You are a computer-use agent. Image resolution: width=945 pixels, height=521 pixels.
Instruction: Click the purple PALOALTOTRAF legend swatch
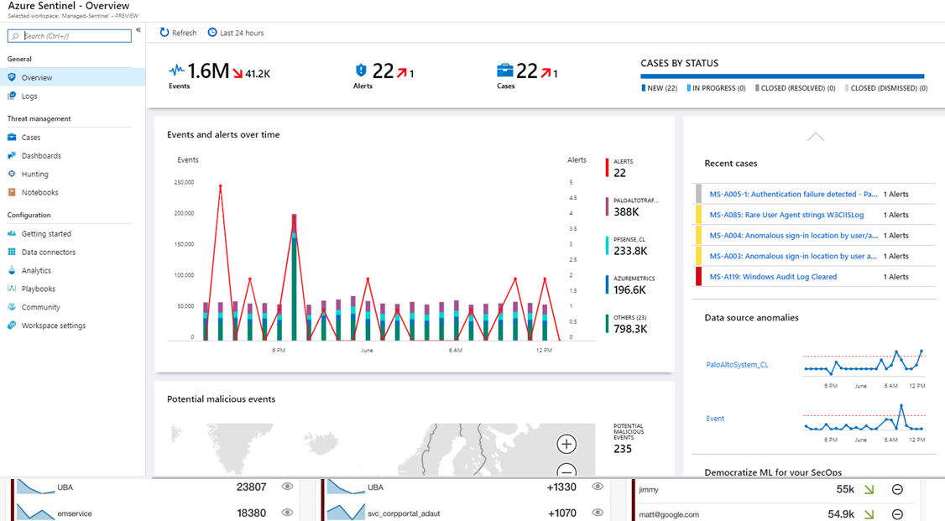coord(607,206)
